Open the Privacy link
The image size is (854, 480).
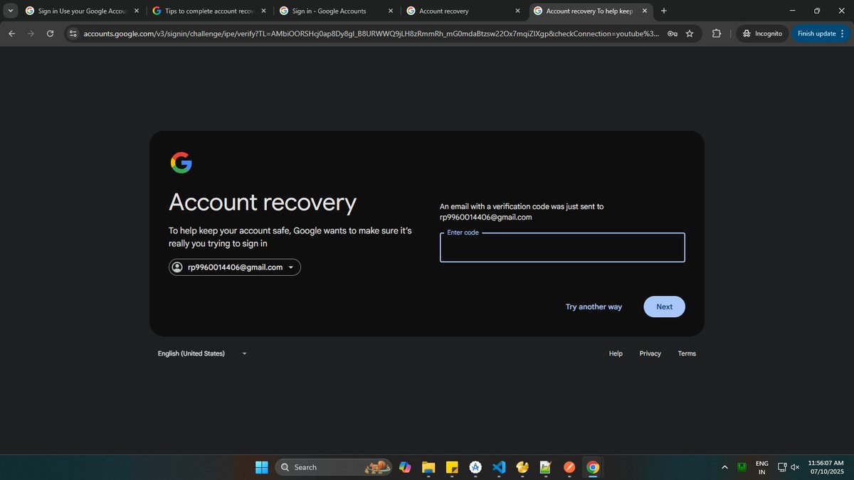click(x=650, y=353)
